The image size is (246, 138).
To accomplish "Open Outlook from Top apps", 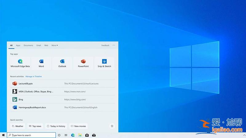I will [62, 63].
